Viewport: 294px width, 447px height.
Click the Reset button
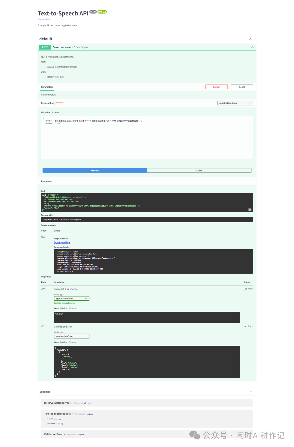[242, 87]
